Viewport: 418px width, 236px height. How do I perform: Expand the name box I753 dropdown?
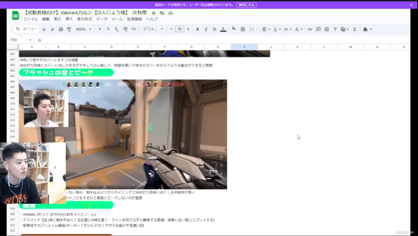30,40
